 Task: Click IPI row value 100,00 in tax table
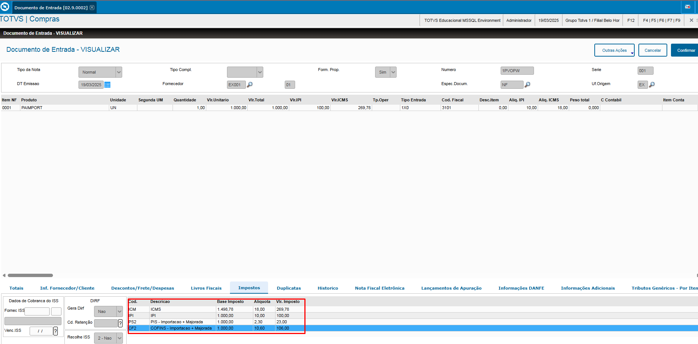pyautogui.click(x=283, y=316)
